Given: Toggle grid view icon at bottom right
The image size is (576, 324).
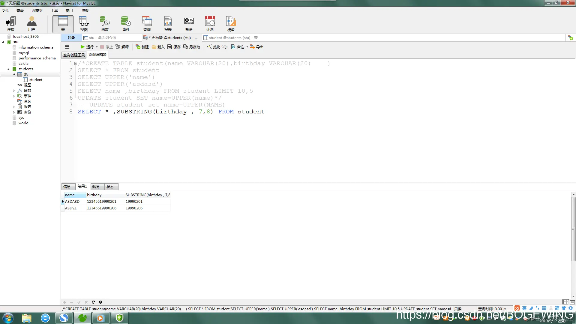Looking at the screenshot, I should click(565, 302).
